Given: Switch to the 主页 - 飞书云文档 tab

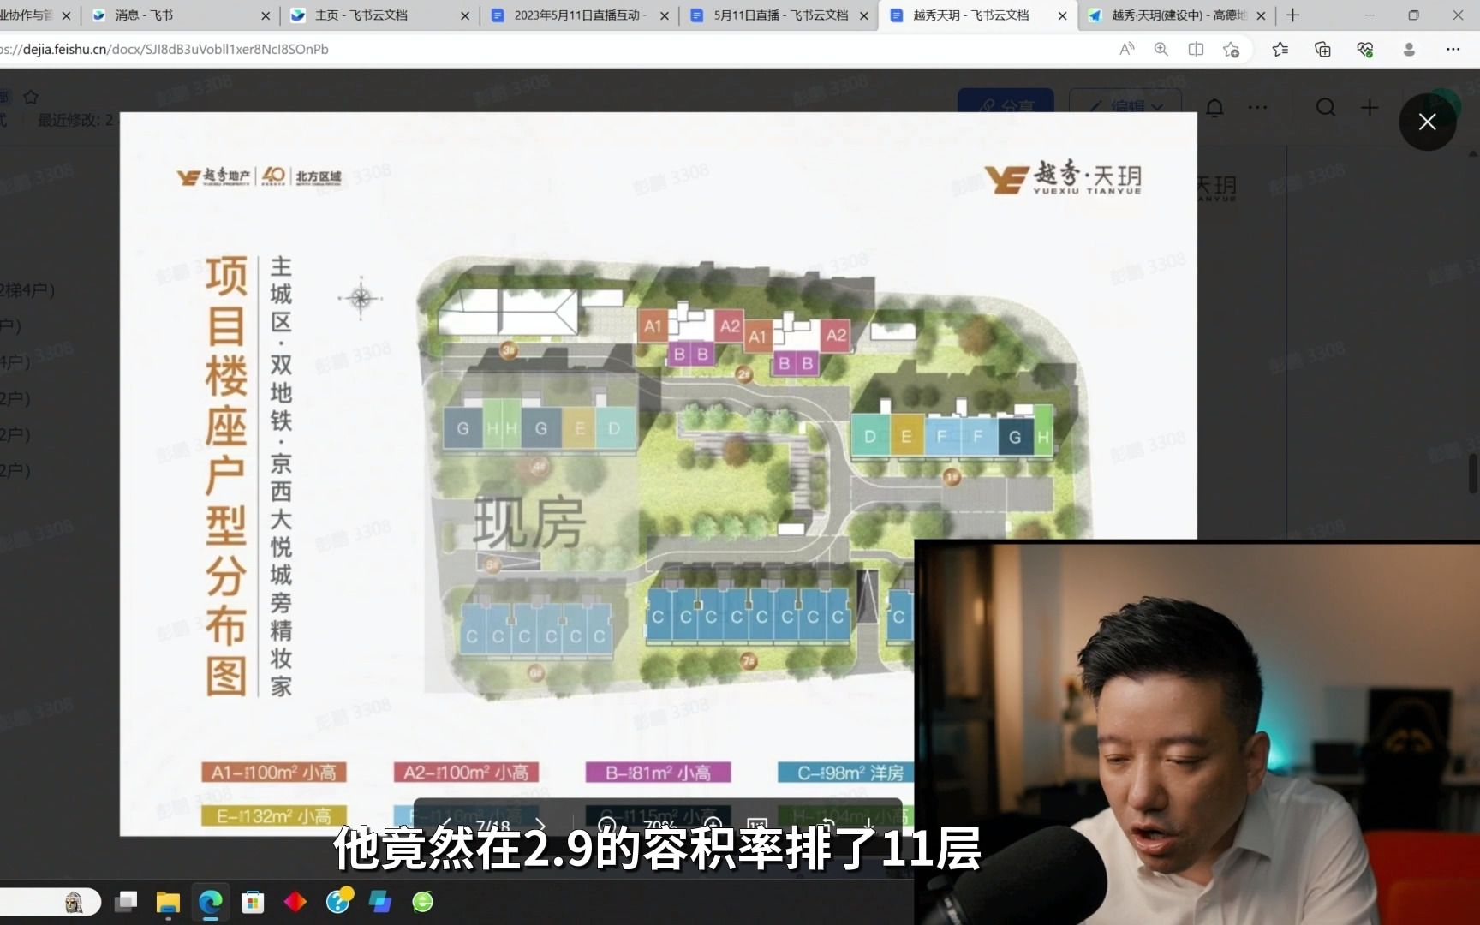Looking at the screenshot, I should tap(377, 15).
